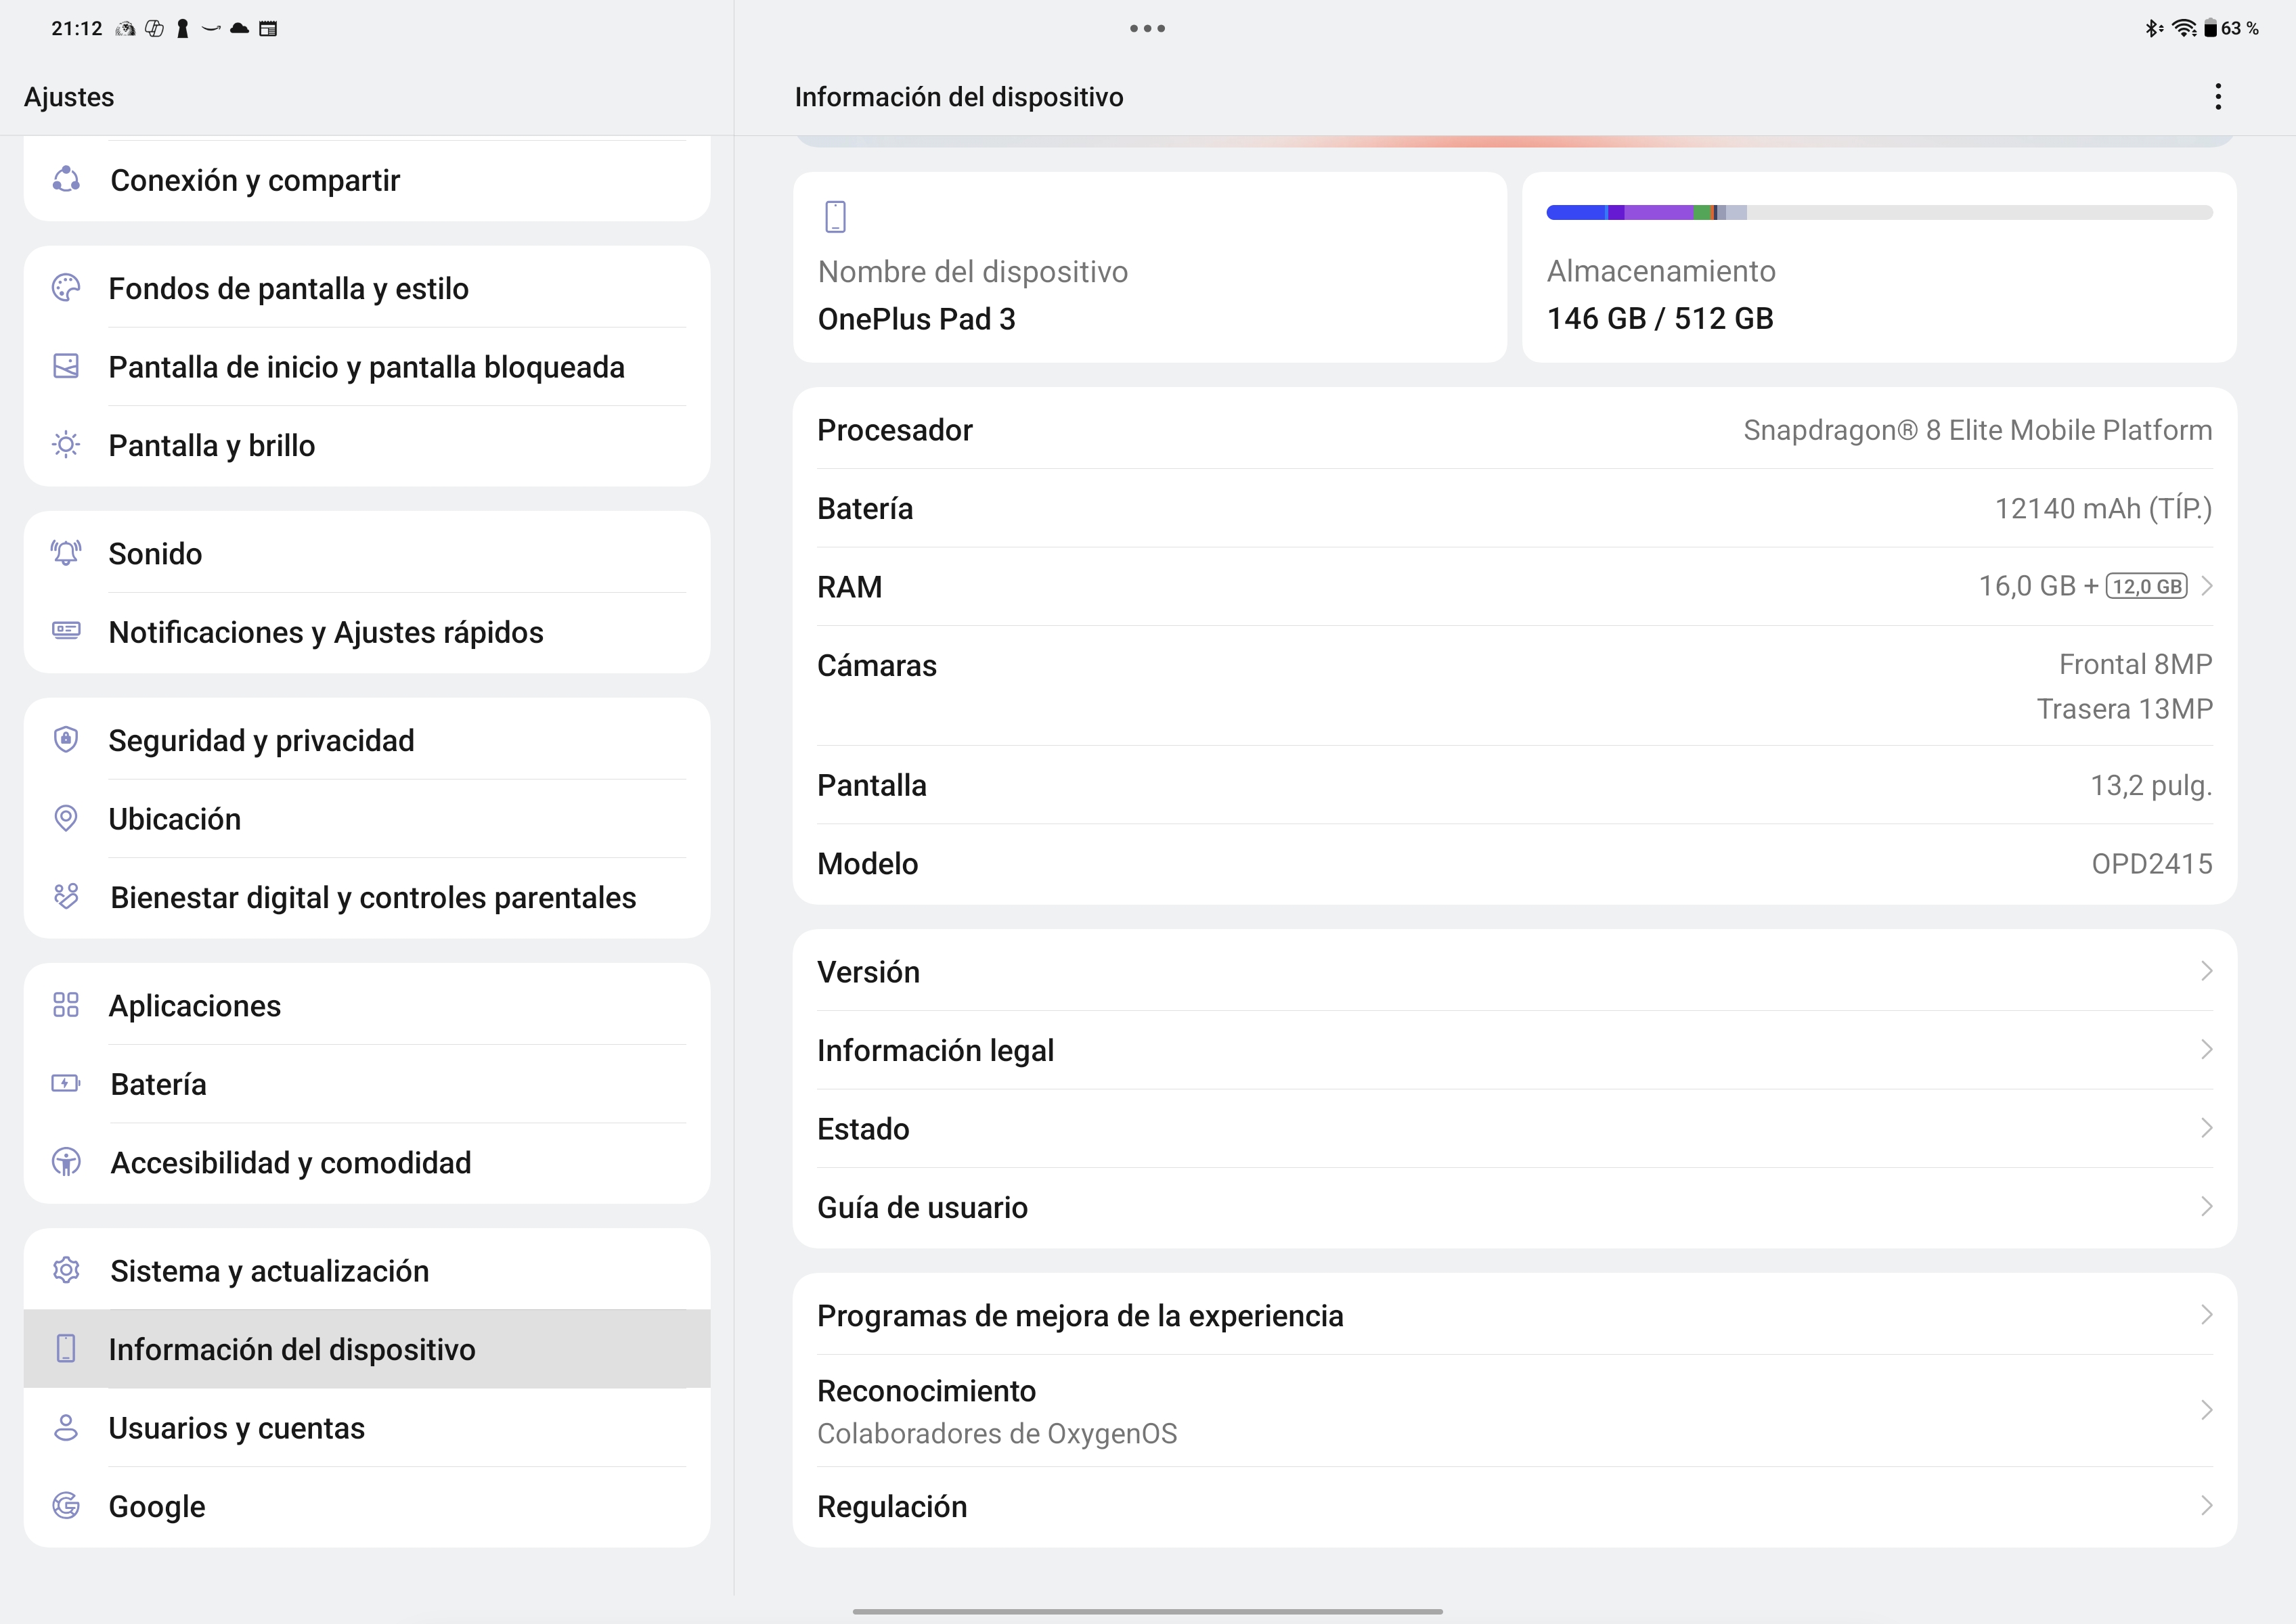Screen dimensions: 2296x1624
Task: Select Información del dispositivo in sidebar
Action: [367, 1349]
